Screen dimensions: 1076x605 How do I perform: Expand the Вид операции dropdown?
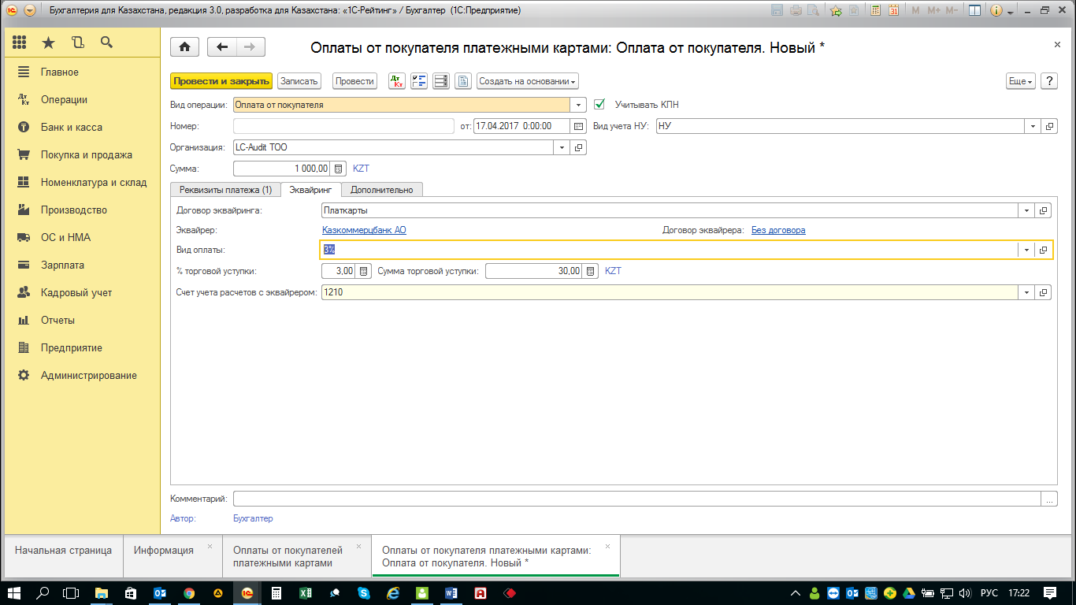pyautogui.click(x=580, y=105)
